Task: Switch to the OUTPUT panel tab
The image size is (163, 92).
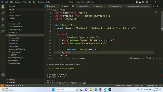Action: point(59,59)
